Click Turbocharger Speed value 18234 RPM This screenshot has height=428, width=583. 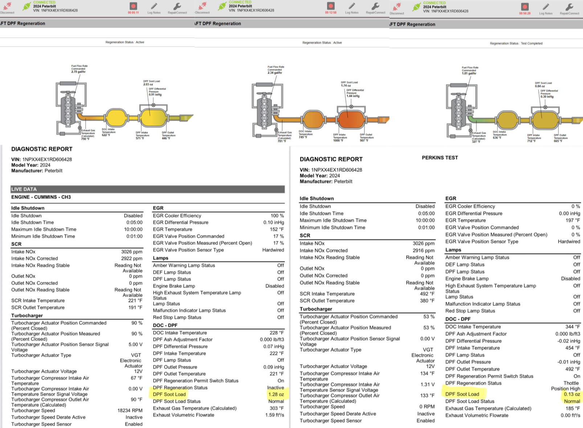[130, 411]
